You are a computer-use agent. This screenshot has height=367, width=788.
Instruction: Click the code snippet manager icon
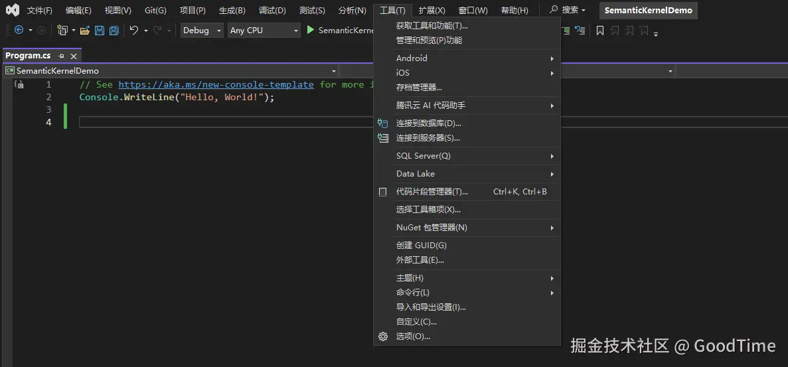click(x=383, y=192)
